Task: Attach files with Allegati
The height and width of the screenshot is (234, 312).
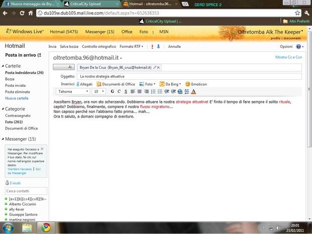Action: coord(84,84)
